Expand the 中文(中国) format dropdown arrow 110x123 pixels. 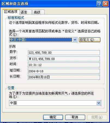coord(75,40)
